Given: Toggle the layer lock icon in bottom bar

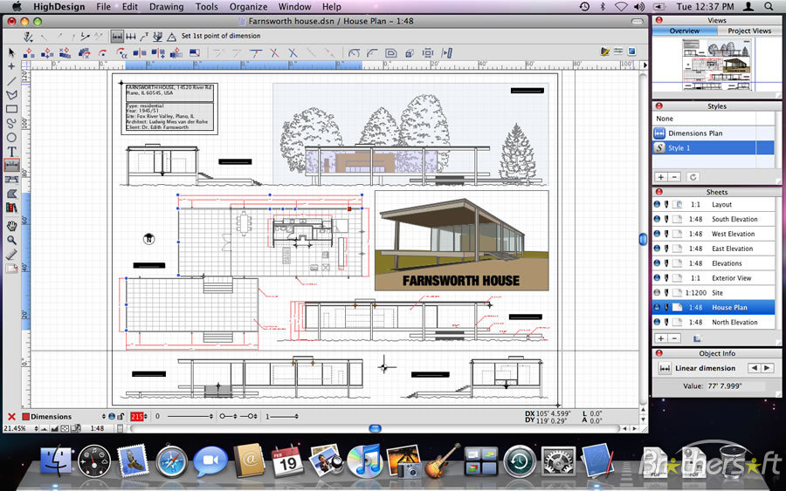Looking at the screenshot, I should coord(121,416).
